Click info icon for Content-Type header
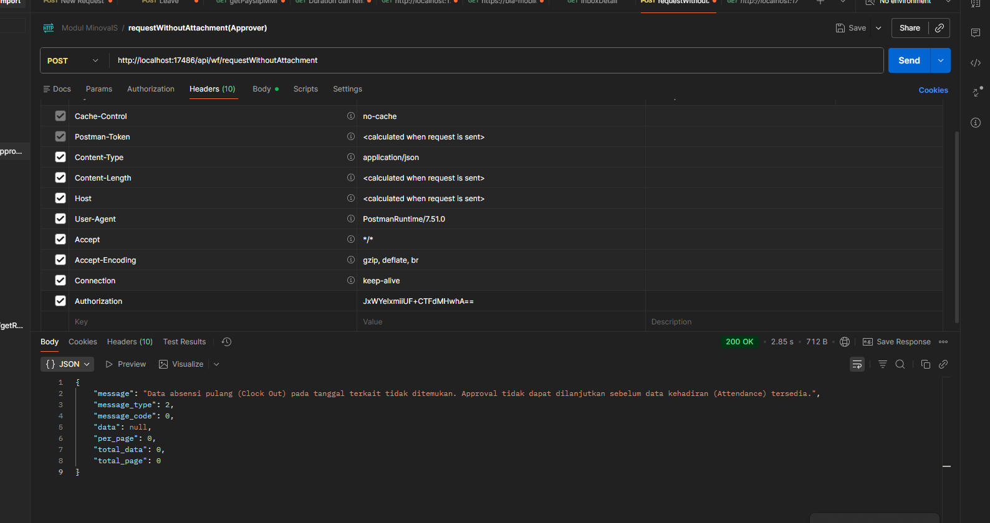Viewport: 990px width, 523px height. (350, 158)
